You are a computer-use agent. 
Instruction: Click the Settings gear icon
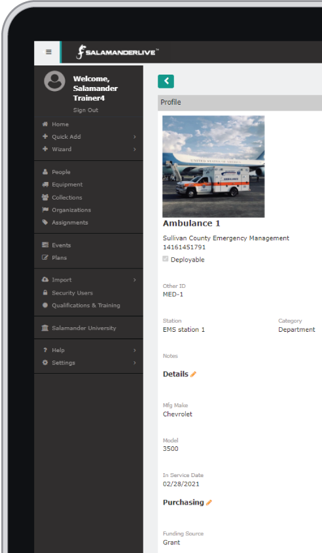click(x=45, y=362)
